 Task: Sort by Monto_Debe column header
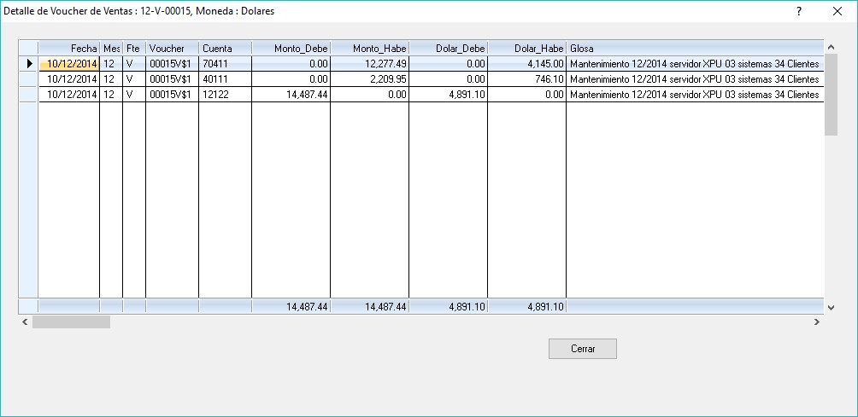[x=291, y=48]
